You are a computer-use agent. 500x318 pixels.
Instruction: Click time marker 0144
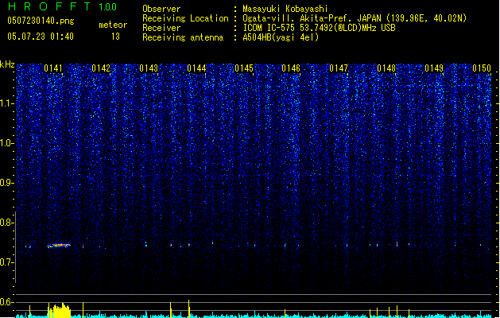196,68
